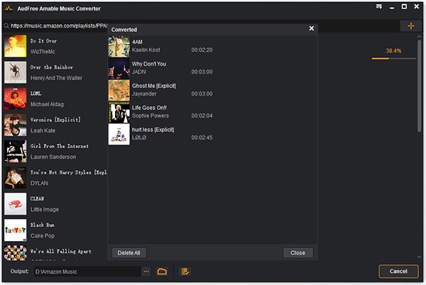Select Over the Rainbow song title

pos(52,67)
